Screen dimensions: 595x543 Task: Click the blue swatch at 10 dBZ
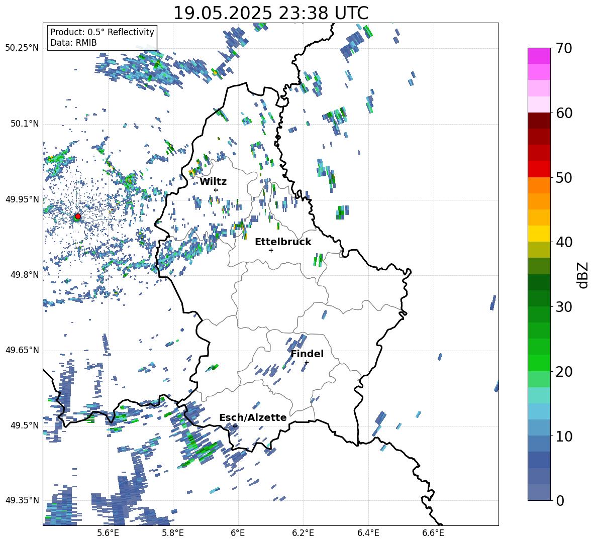tap(539, 428)
